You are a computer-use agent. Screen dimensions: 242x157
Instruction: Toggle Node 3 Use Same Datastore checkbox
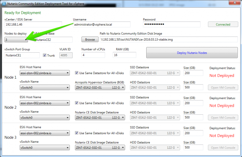click(76, 133)
